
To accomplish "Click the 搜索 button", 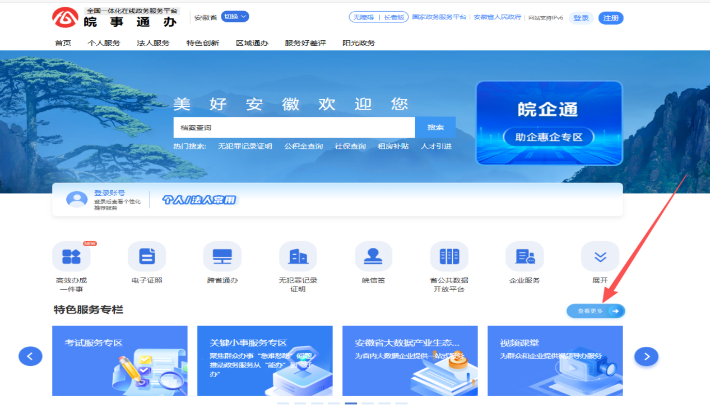I will (x=435, y=128).
